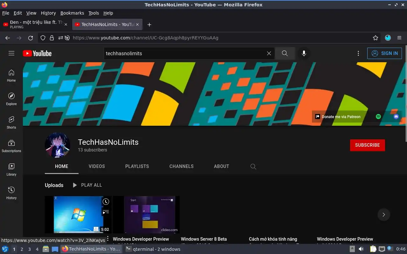Open the taskbar file manager icon

(45, 249)
